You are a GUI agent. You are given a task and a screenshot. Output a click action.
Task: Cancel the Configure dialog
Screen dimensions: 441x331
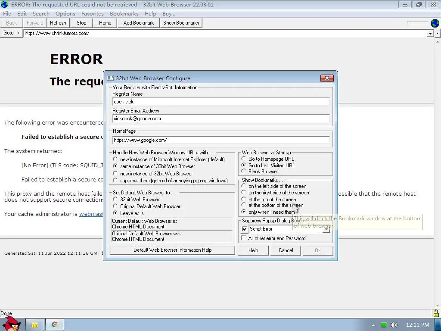[286, 250]
